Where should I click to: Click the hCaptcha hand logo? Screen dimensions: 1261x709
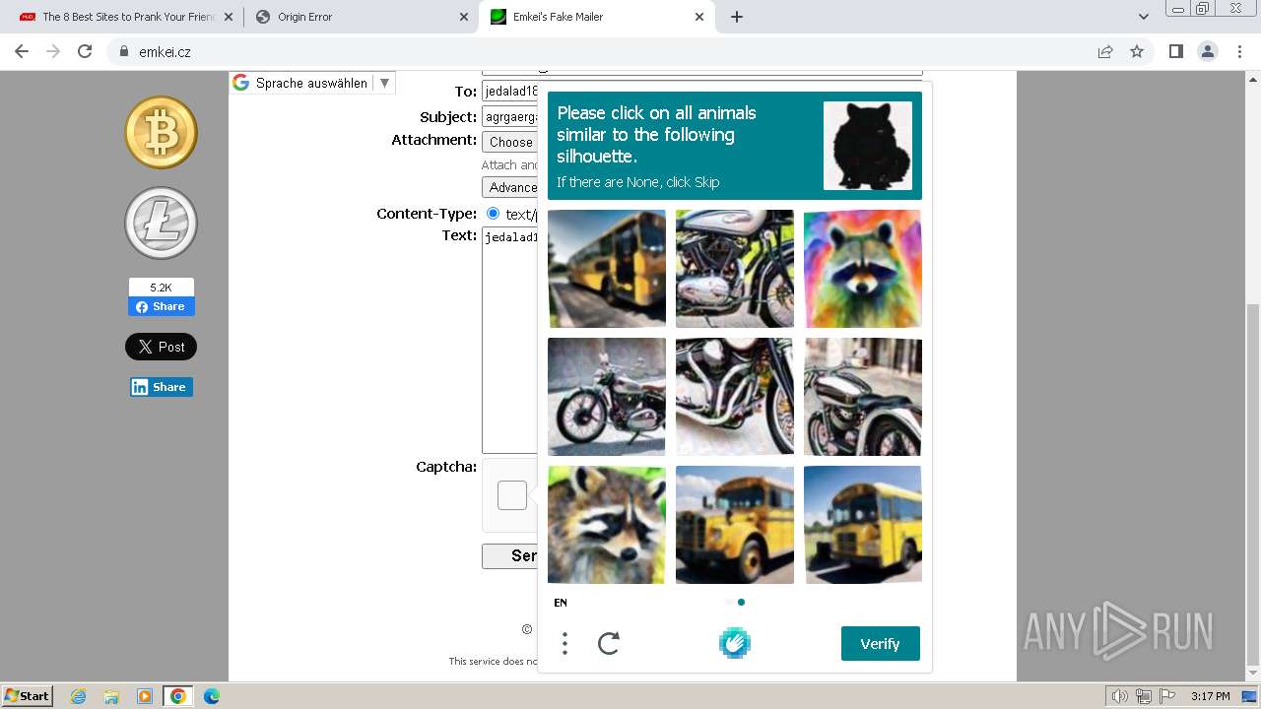coord(735,643)
